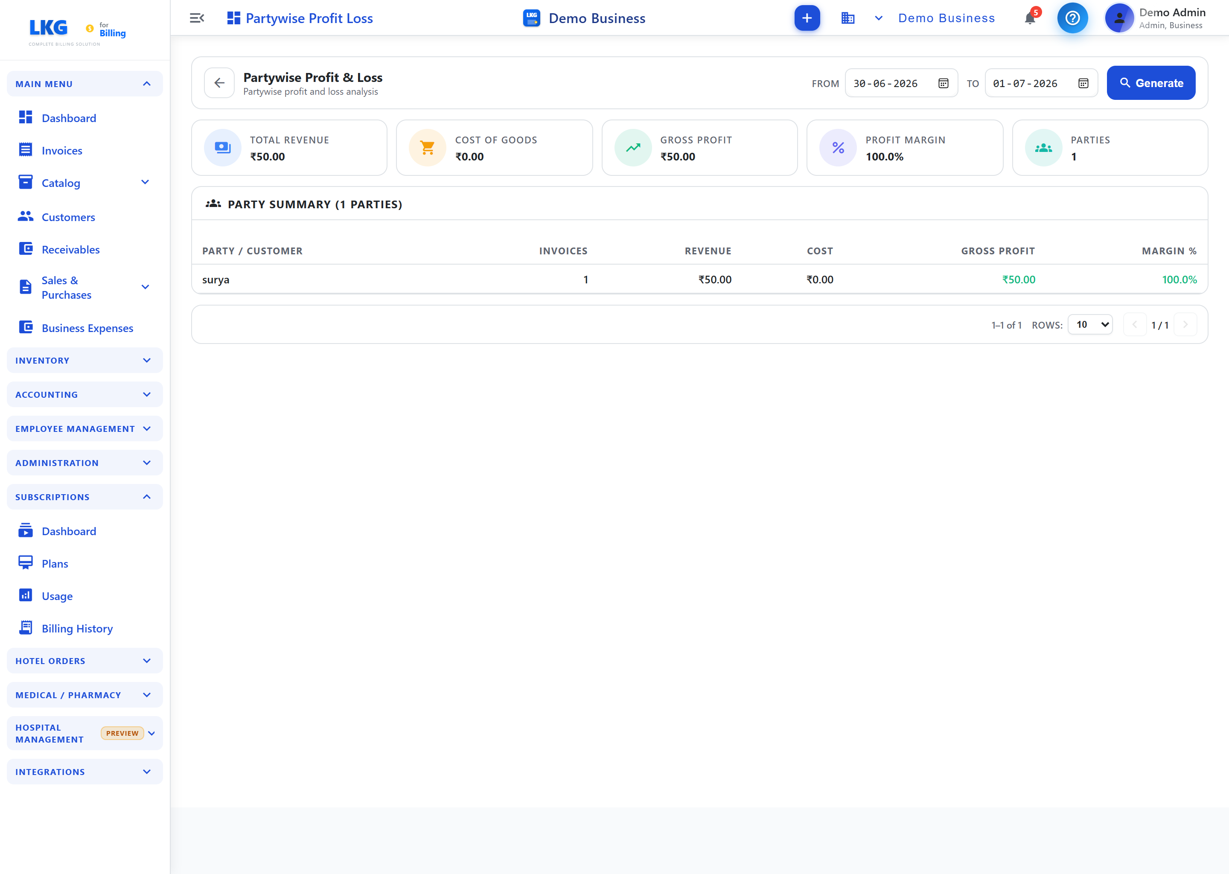This screenshot has height=874, width=1229.
Task: Click the Gross Profit column header
Action: tap(998, 251)
